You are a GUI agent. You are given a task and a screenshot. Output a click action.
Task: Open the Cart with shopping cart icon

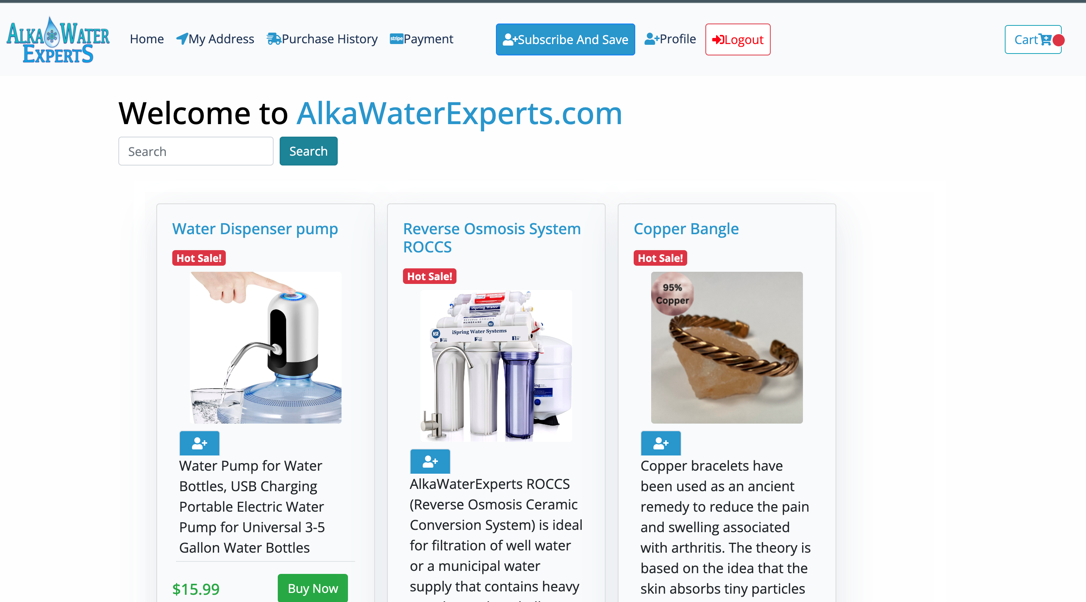coord(1032,39)
